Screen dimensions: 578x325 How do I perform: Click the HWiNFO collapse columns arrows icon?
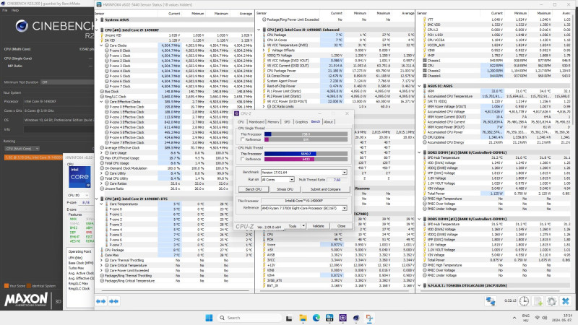(114, 301)
